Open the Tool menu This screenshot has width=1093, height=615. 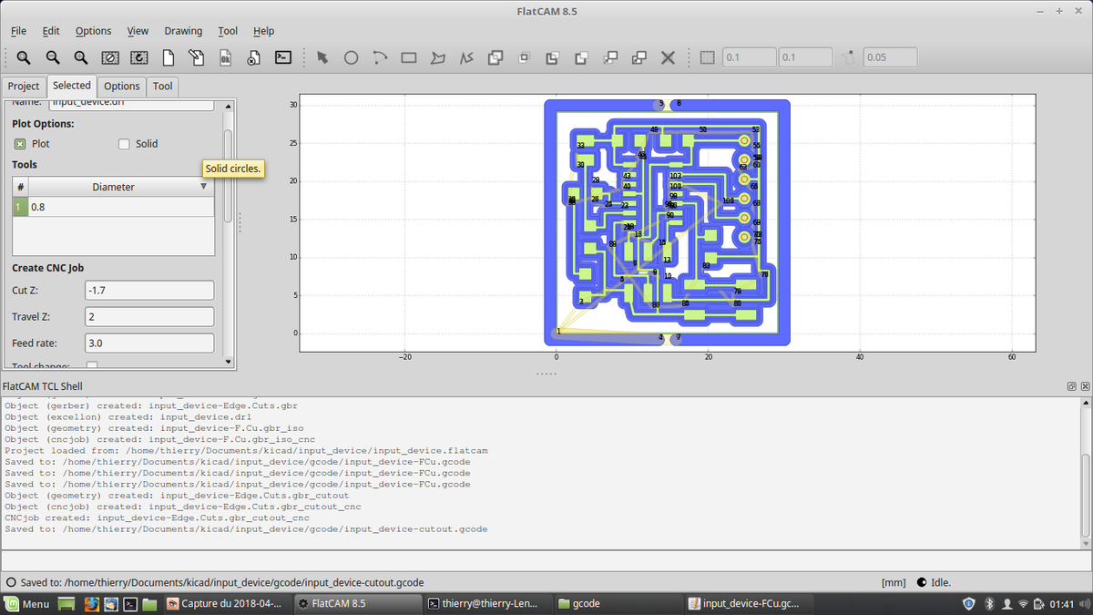[228, 30]
